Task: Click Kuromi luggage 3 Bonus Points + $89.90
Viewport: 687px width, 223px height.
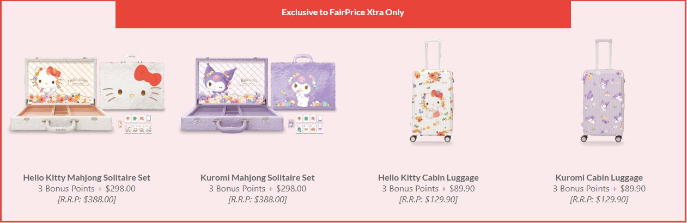Action: [x=599, y=189]
